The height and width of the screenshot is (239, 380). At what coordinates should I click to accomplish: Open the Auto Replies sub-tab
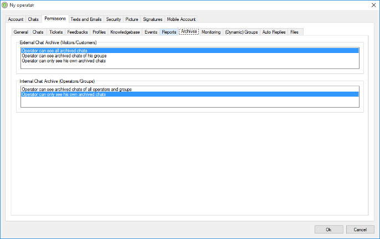274,32
